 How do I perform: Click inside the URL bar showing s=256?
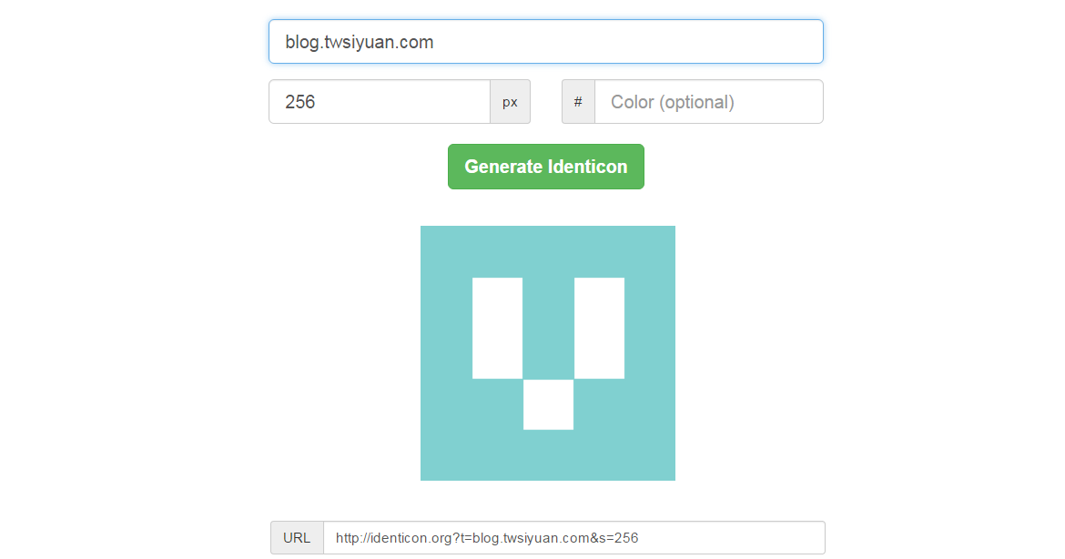[x=573, y=537]
